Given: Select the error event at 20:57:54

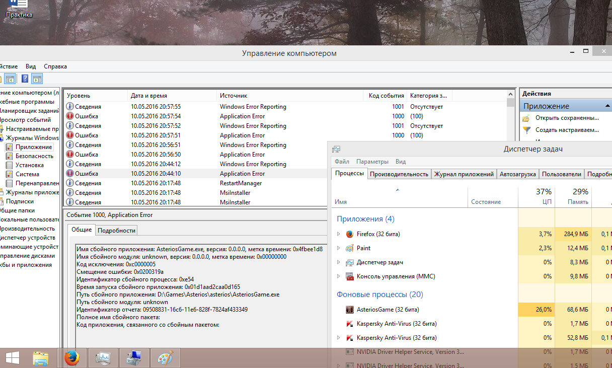Looking at the screenshot, I should coord(156,116).
